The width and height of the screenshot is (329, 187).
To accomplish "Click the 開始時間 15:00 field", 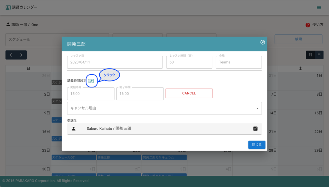I will coord(91,94).
